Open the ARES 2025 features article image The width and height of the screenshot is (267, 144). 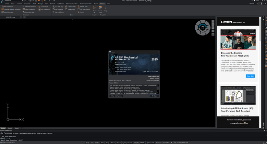(x=238, y=39)
